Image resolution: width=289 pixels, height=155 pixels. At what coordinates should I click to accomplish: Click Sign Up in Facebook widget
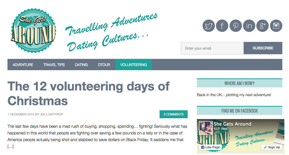[x=272, y=147]
